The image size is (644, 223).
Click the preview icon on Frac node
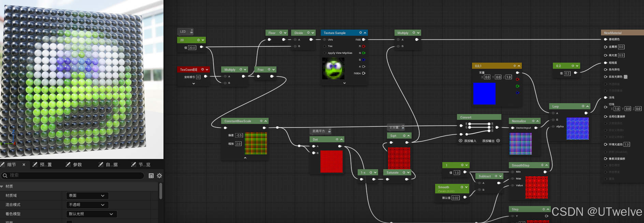point(269,69)
